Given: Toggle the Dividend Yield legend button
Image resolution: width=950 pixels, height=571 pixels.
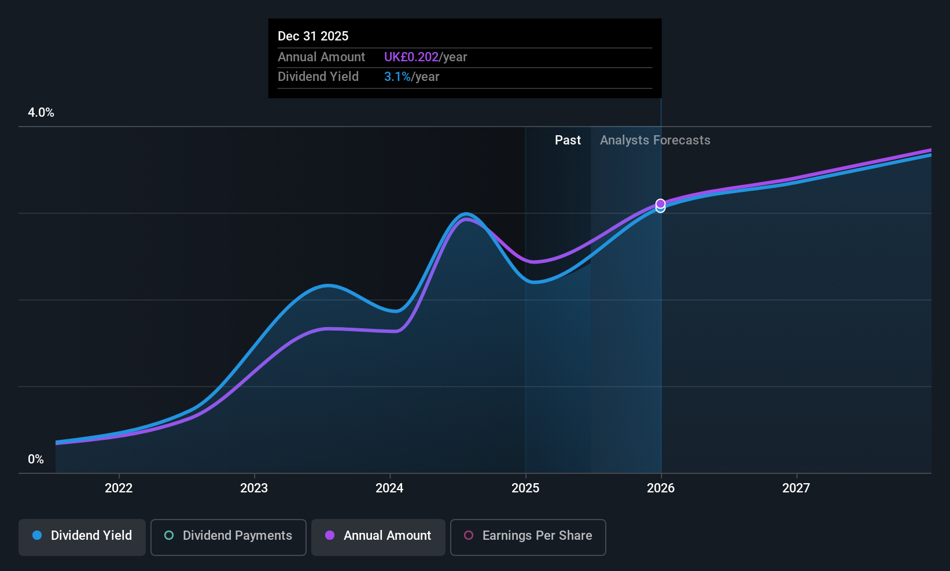Looking at the screenshot, I should pyautogui.click(x=82, y=537).
